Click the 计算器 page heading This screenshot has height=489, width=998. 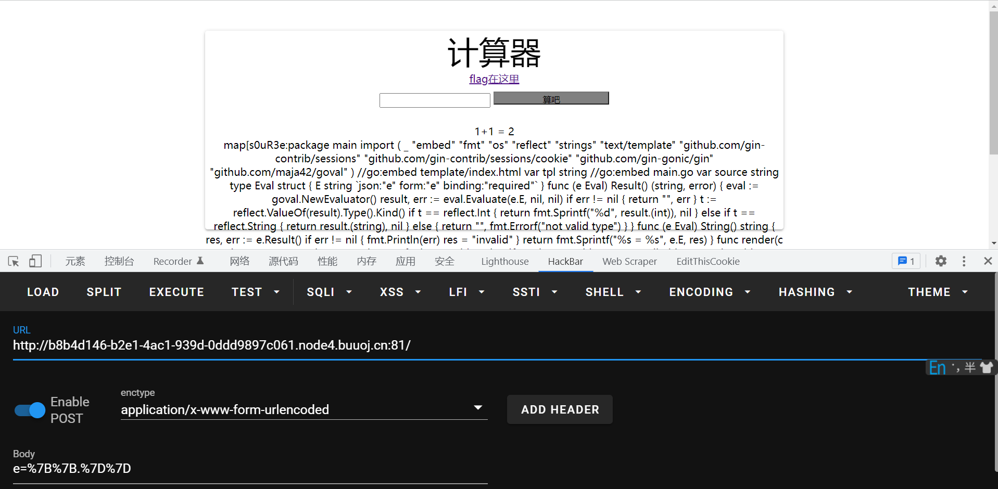coord(494,53)
